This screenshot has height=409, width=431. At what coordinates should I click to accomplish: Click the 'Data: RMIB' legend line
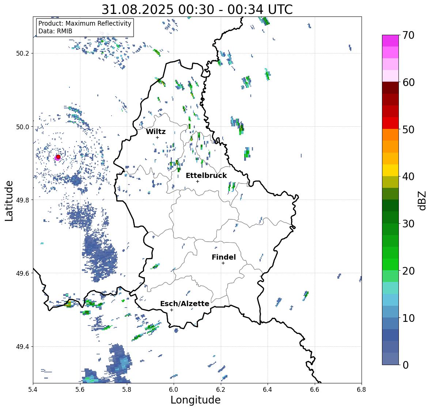(55, 31)
